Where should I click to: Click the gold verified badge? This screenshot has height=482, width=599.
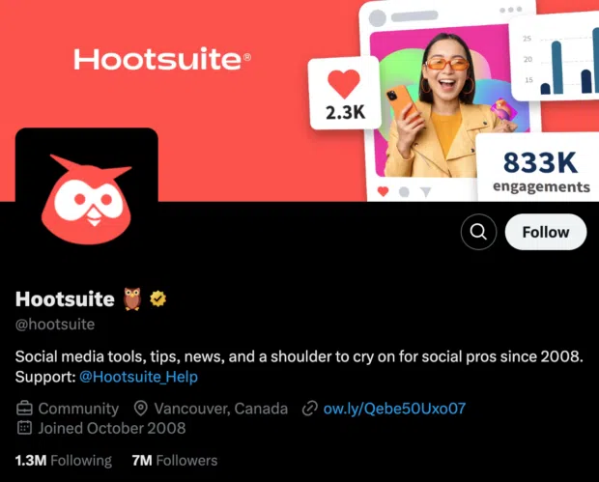(x=157, y=298)
